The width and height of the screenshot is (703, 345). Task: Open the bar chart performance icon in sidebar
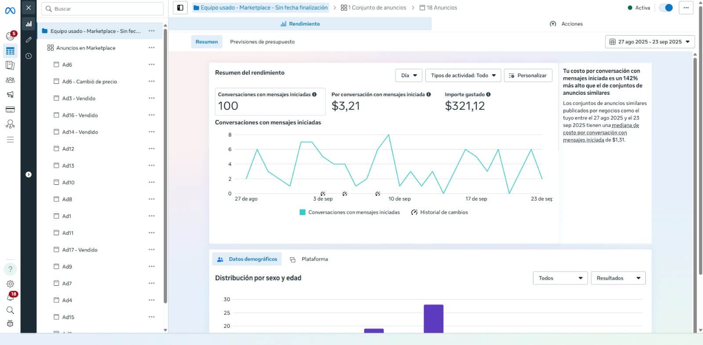click(x=29, y=24)
